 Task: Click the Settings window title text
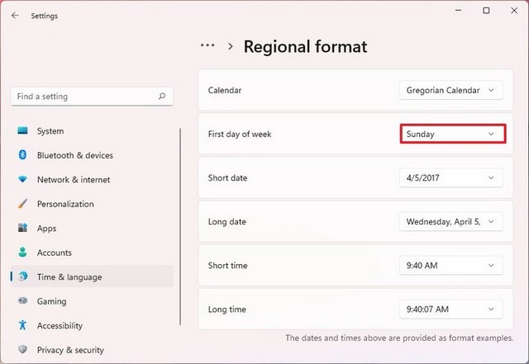(44, 16)
